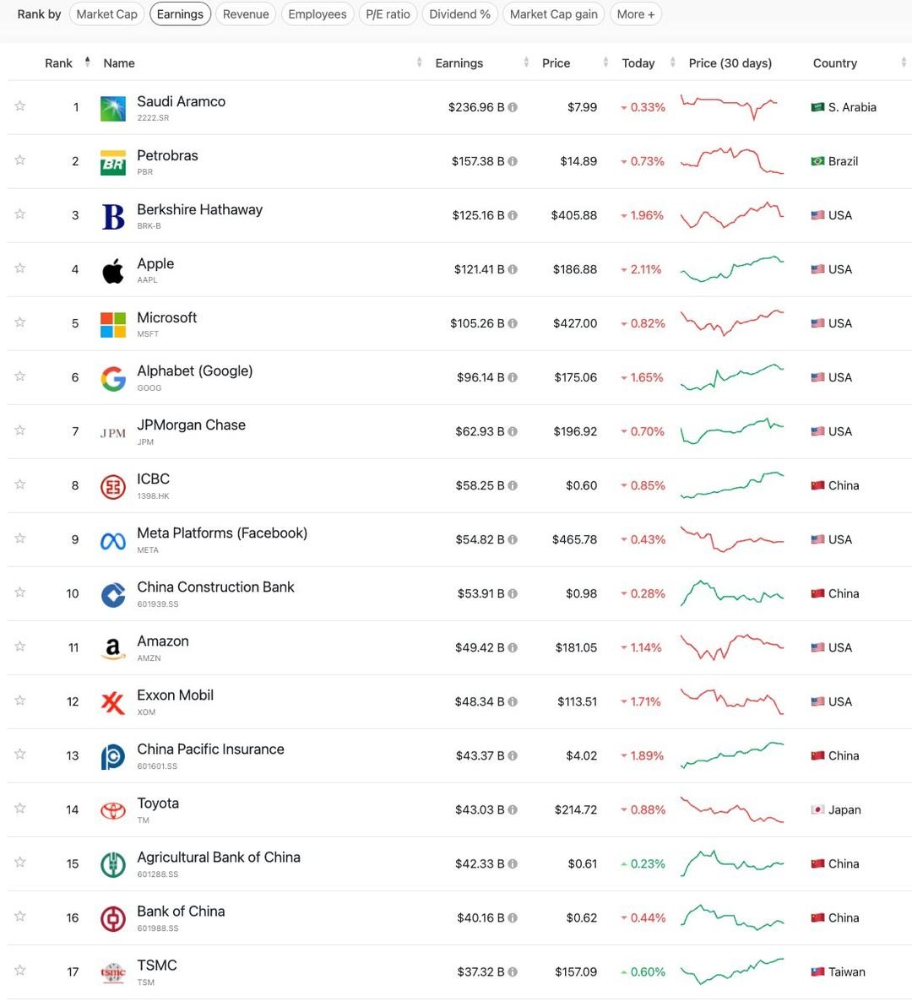This screenshot has width=912, height=1001.
Task: Toggle favorite star for Petrobras
Action: pyautogui.click(x=19, y=160)
